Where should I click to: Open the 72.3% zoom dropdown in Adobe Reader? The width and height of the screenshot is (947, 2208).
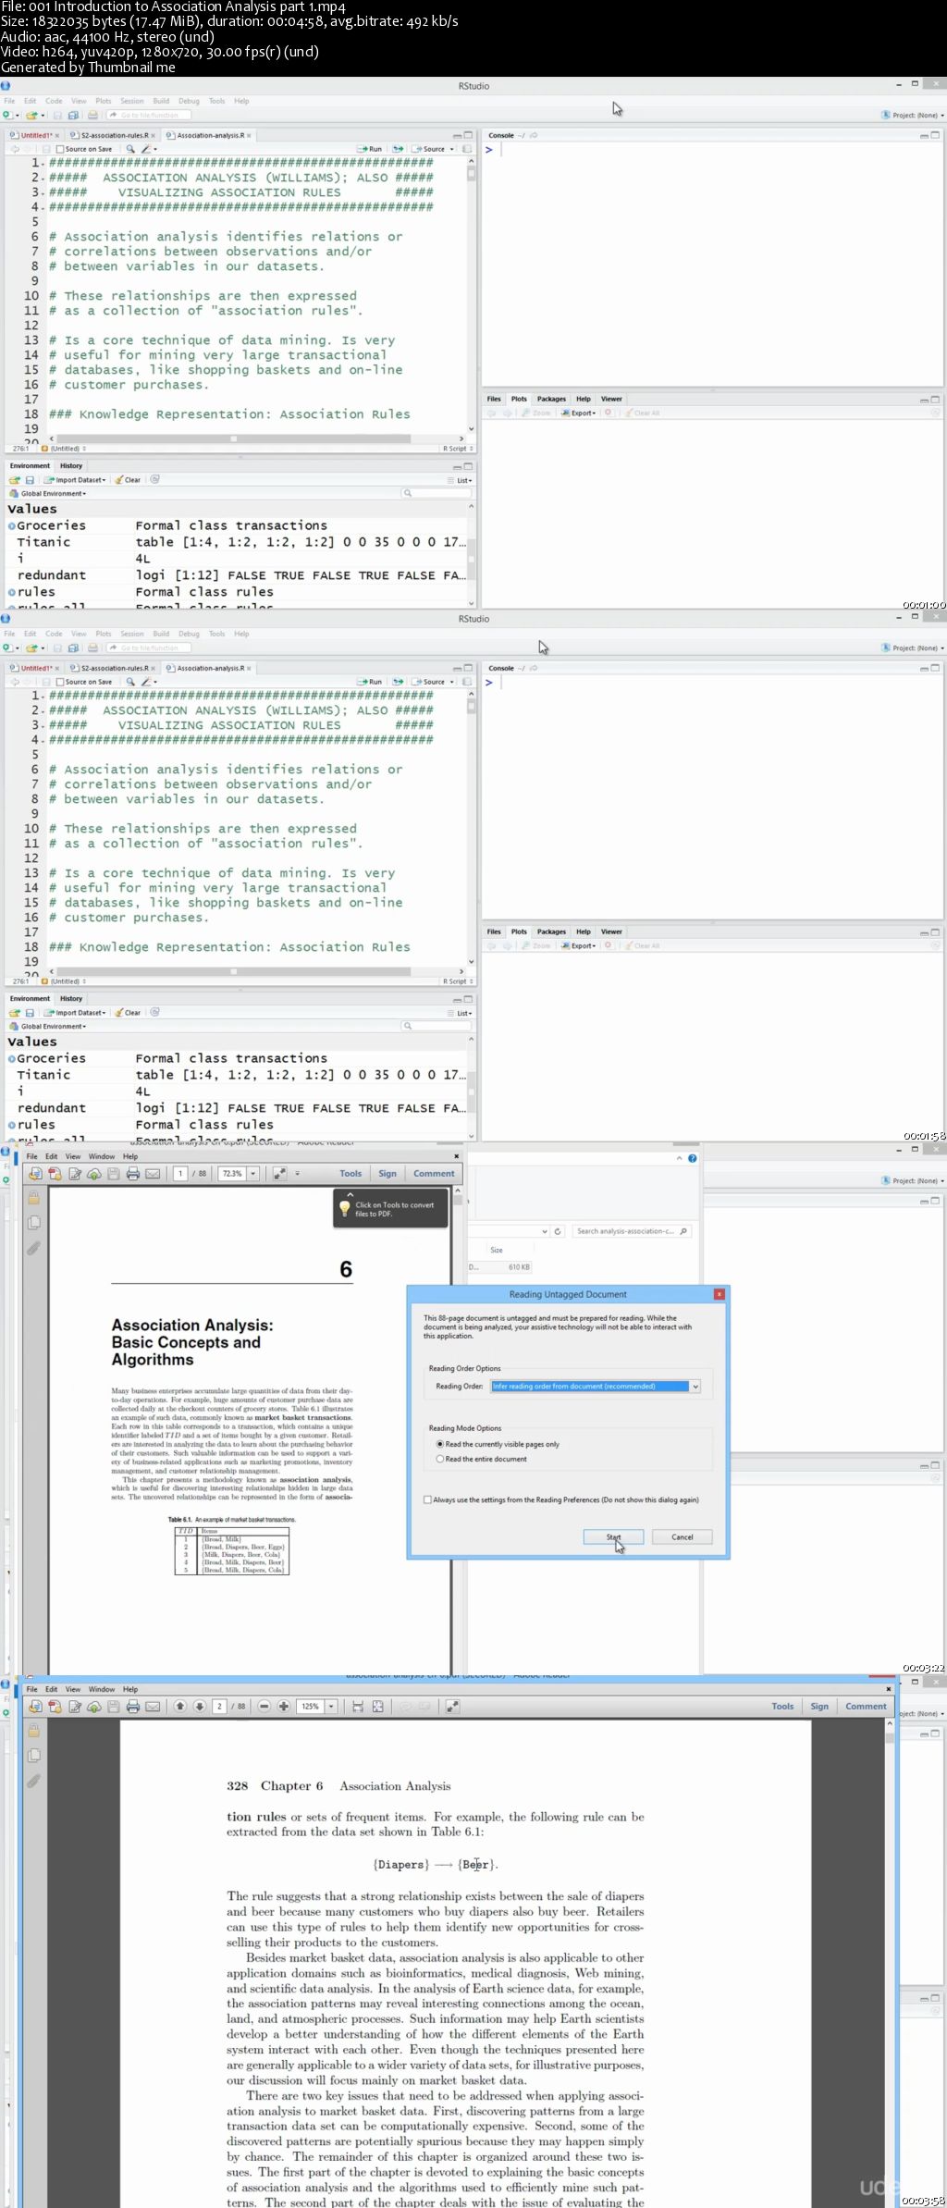point(252,1173)
